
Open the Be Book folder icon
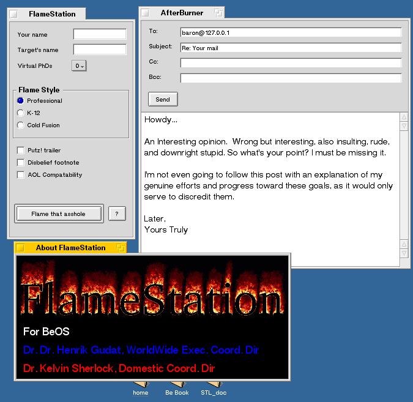(x=177, y=389)
